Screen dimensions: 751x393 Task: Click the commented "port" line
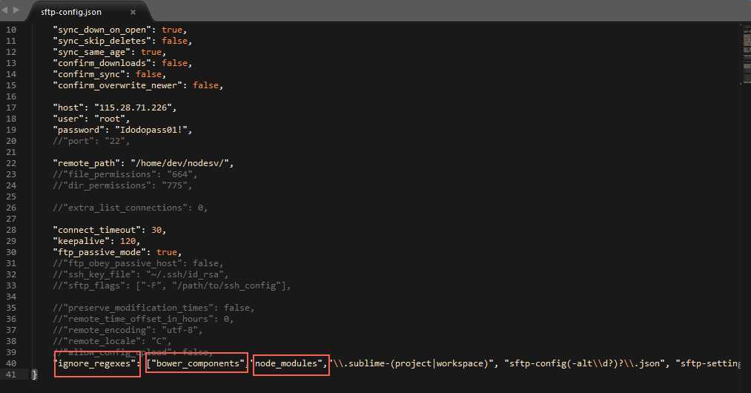click(x=91, y=141)
